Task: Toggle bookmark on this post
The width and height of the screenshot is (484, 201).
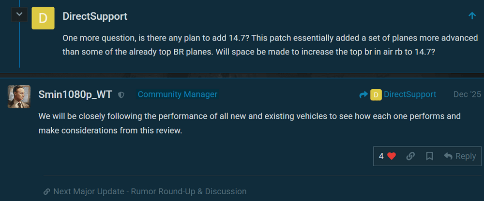Action: click(x=429, y=156)
